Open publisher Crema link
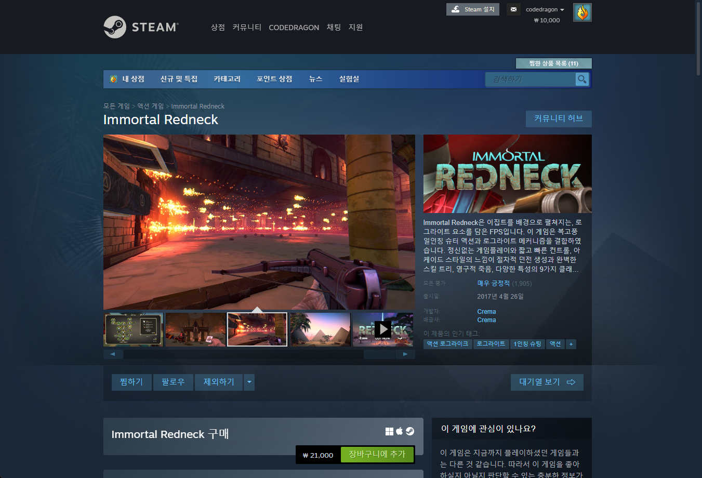The width and height of the screenshot is (702, 478). click(486, 320)
